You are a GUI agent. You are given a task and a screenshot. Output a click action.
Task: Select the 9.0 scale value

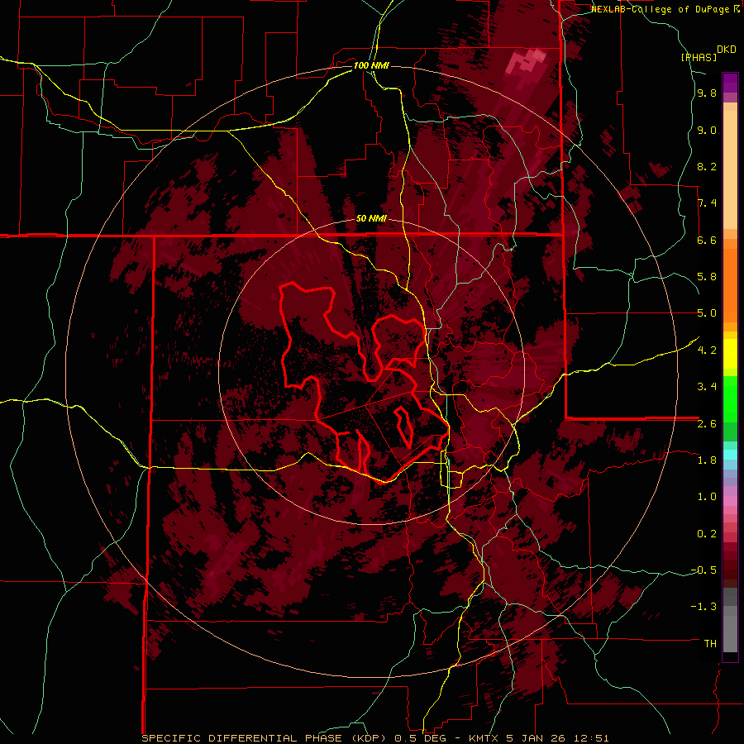click(707, 131)
